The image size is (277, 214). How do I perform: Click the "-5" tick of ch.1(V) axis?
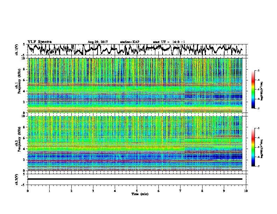click(23, 55)
